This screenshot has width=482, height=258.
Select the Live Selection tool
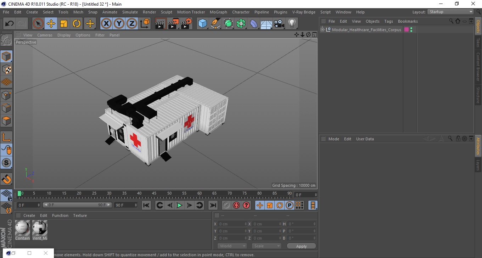click(38, 24)
